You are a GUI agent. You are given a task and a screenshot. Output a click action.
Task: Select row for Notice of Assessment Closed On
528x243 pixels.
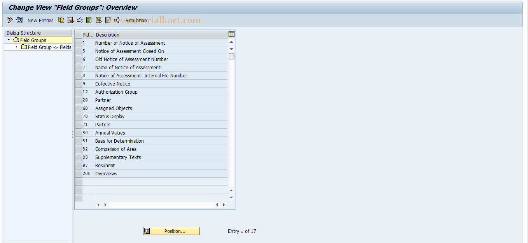79,51
